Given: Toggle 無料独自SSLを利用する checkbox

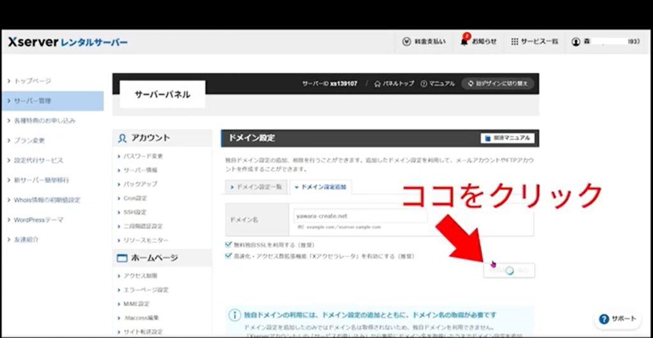Looking at the screenshot, I should [228, 245].
